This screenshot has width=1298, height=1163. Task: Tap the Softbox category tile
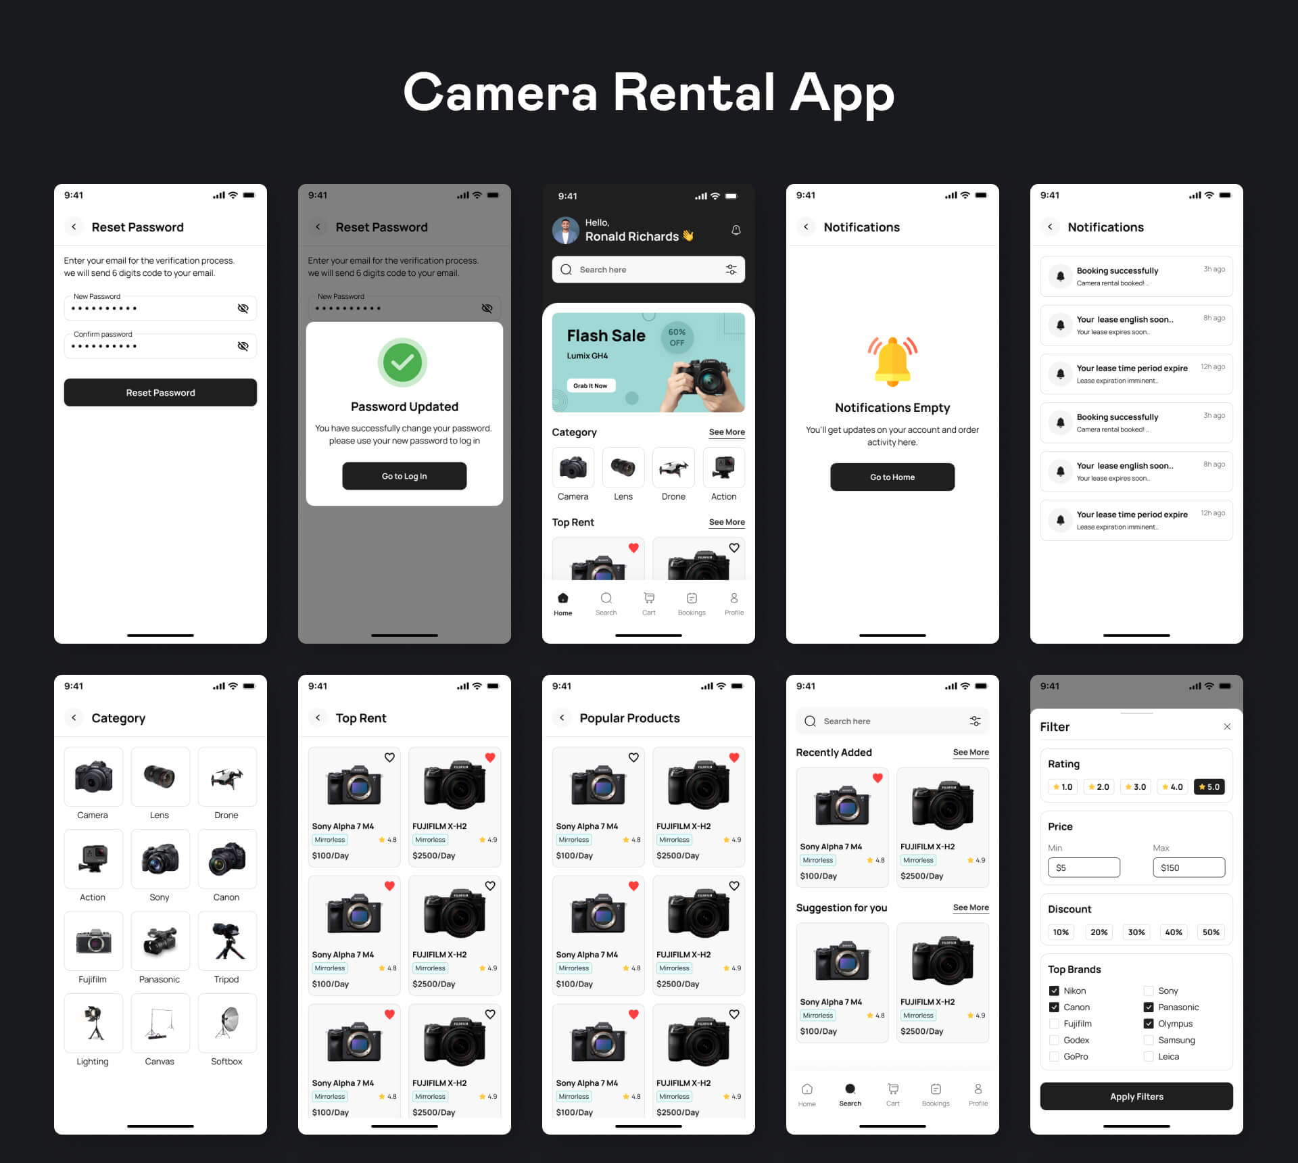pos(227,1022)
